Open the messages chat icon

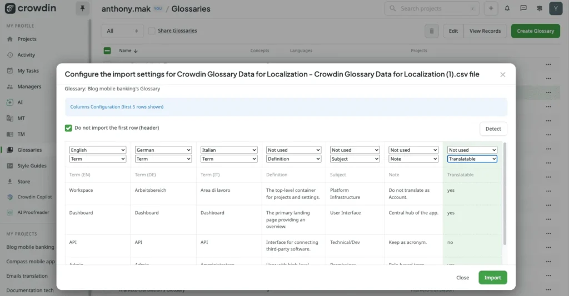523,8
